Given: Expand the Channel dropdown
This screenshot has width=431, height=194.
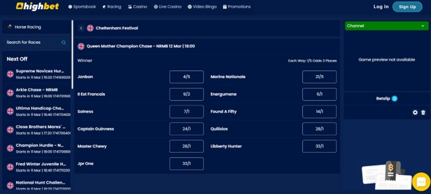Looking at the screenshot, I should pyautogui.click(x=387, y=26).
